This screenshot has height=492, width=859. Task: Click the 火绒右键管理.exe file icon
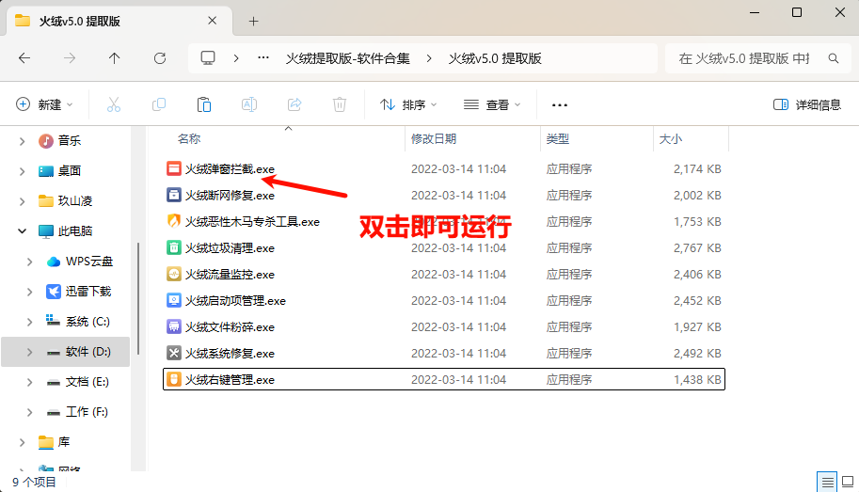(174, 379)
